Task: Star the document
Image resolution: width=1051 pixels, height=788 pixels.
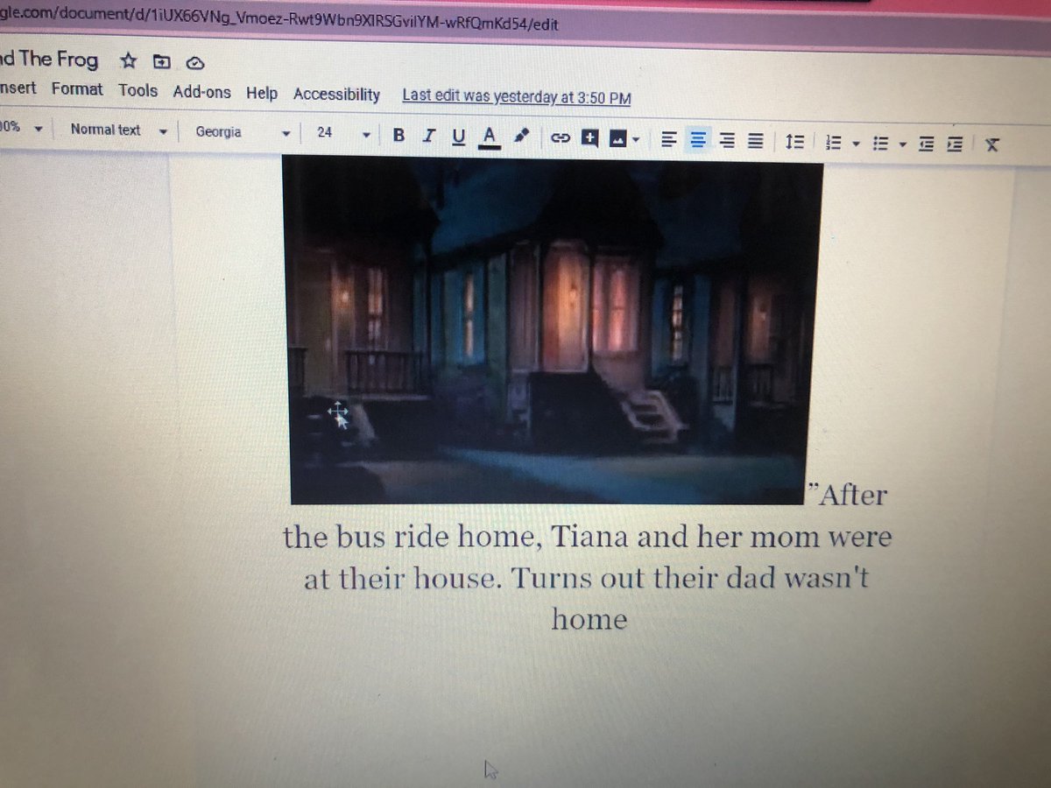Action: click(x=129, y=60)
